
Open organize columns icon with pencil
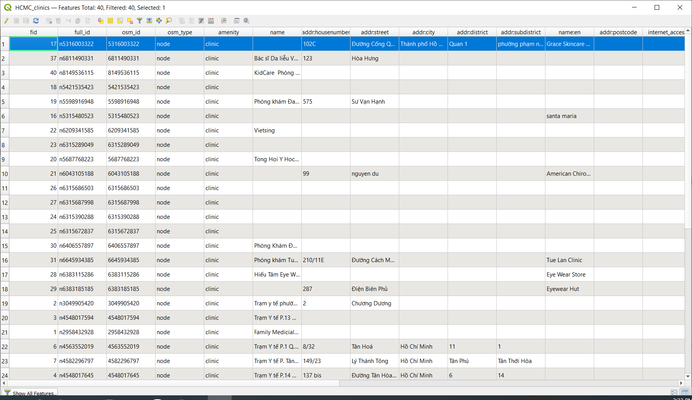pos(201,21)
